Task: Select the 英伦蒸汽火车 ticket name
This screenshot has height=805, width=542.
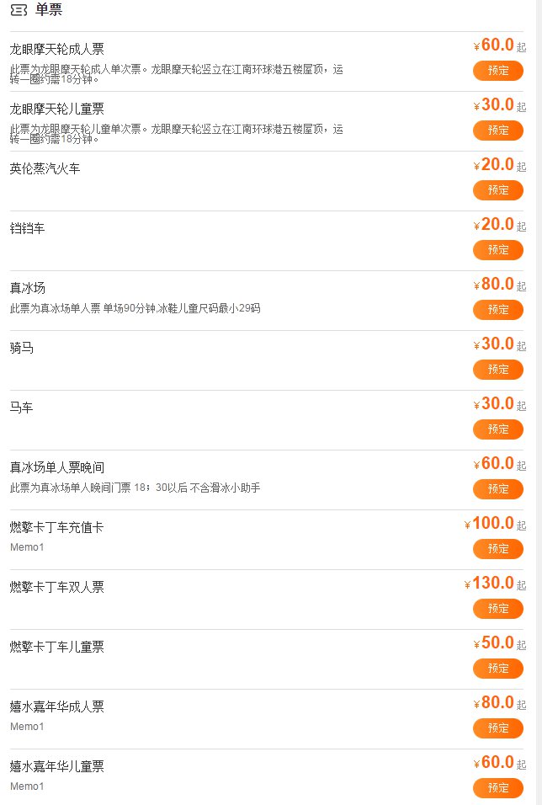Action: click(x=45, y=168)
